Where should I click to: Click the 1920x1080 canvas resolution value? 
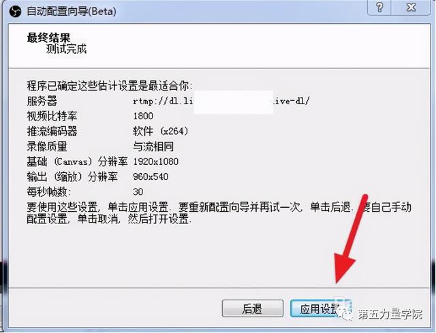[156, 161]
